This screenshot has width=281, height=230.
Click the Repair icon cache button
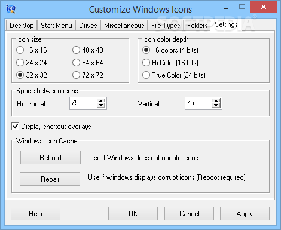pos(50,179)
